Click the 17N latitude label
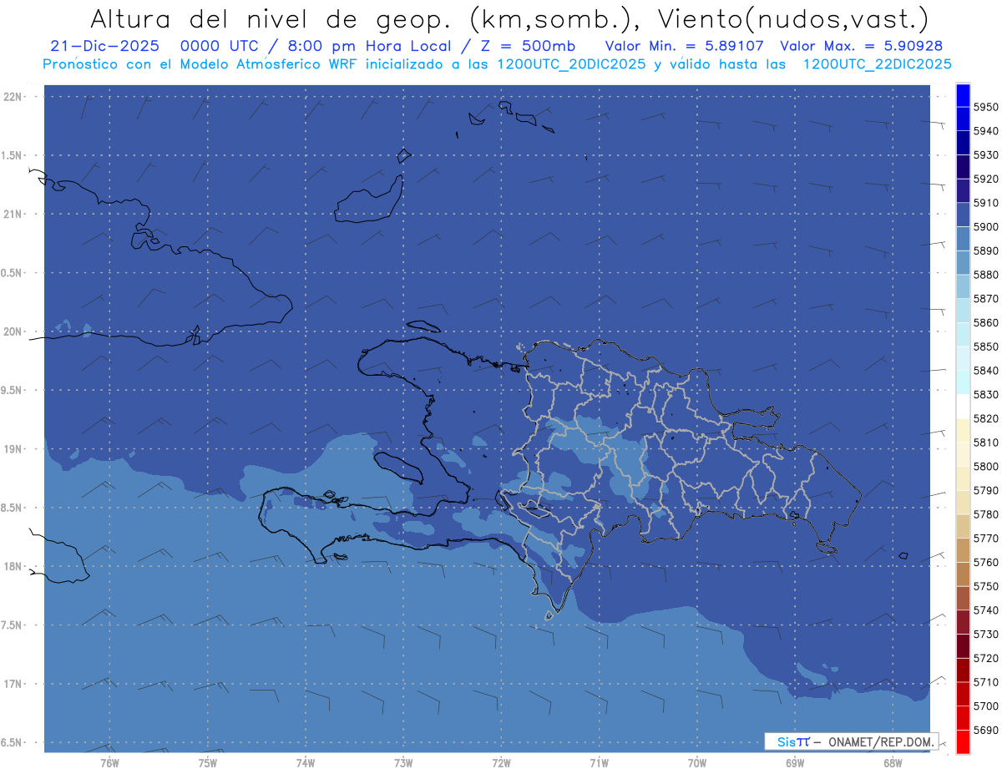 click(x=13, y=684)
